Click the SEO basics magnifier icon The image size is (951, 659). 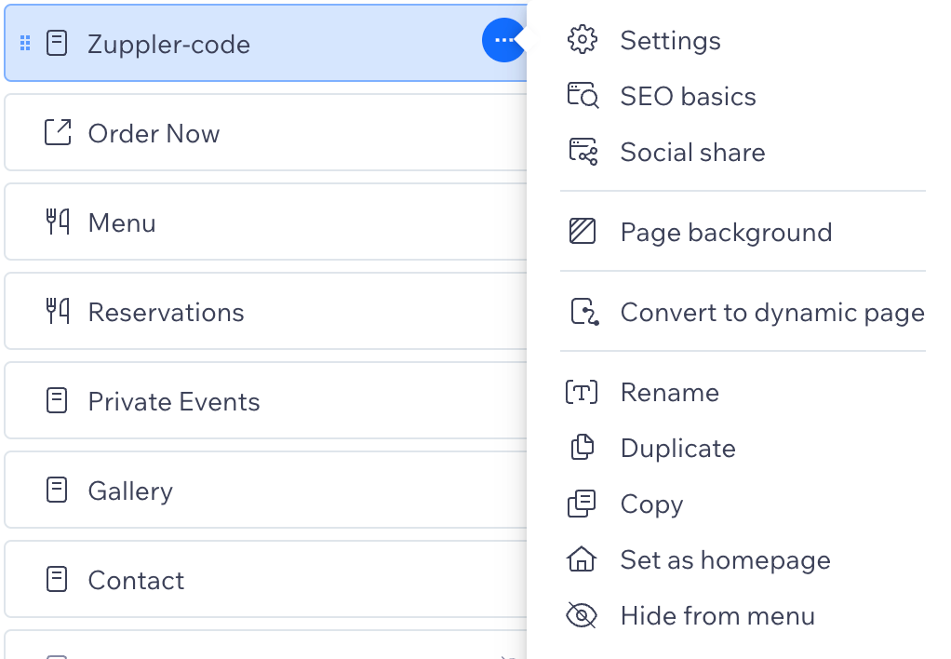(583, 95)
